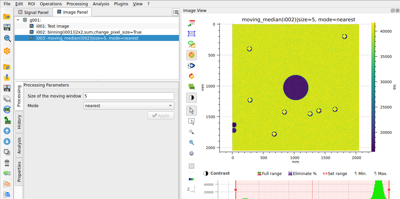Click the viridis colorbar beside the image

pyautogui.click(x=373, y=87)
